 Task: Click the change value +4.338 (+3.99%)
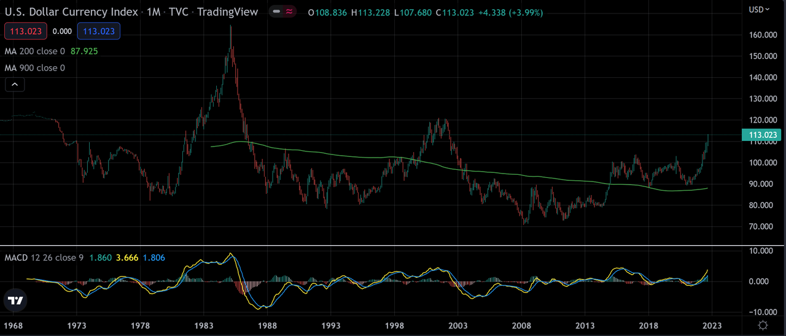pyautogui.click(x=510, y=12)
